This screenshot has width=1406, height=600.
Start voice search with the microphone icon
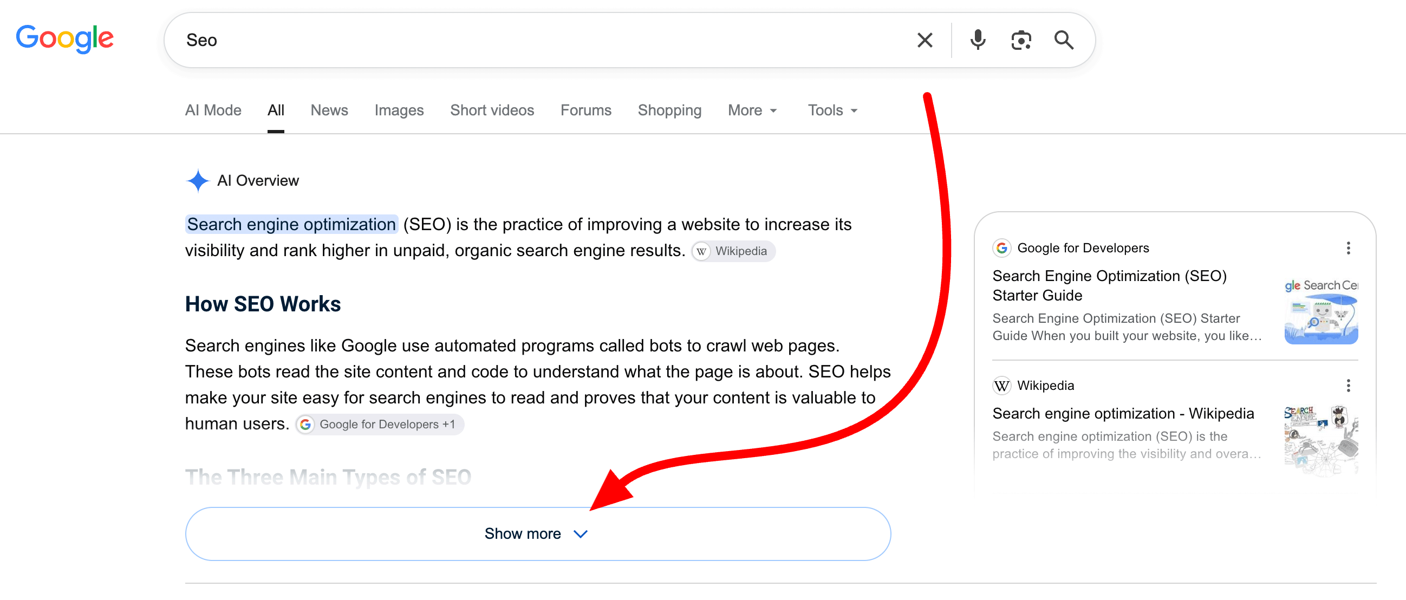coord(978,40)
